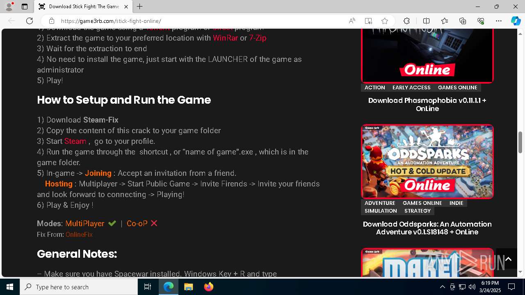The width and height of the screenshot is (525, 295).
Task: Open the notification center icon
Action: tap(511, 287)
